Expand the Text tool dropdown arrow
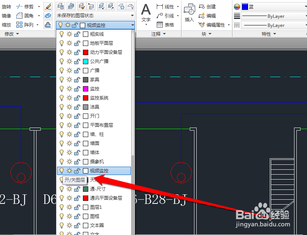Viewport: 307px width, 235px height. click(146, 25)
